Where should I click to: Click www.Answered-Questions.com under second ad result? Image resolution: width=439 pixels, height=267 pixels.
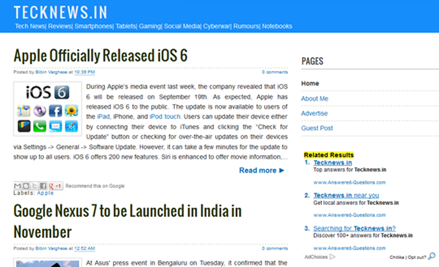tap(349, 215)
